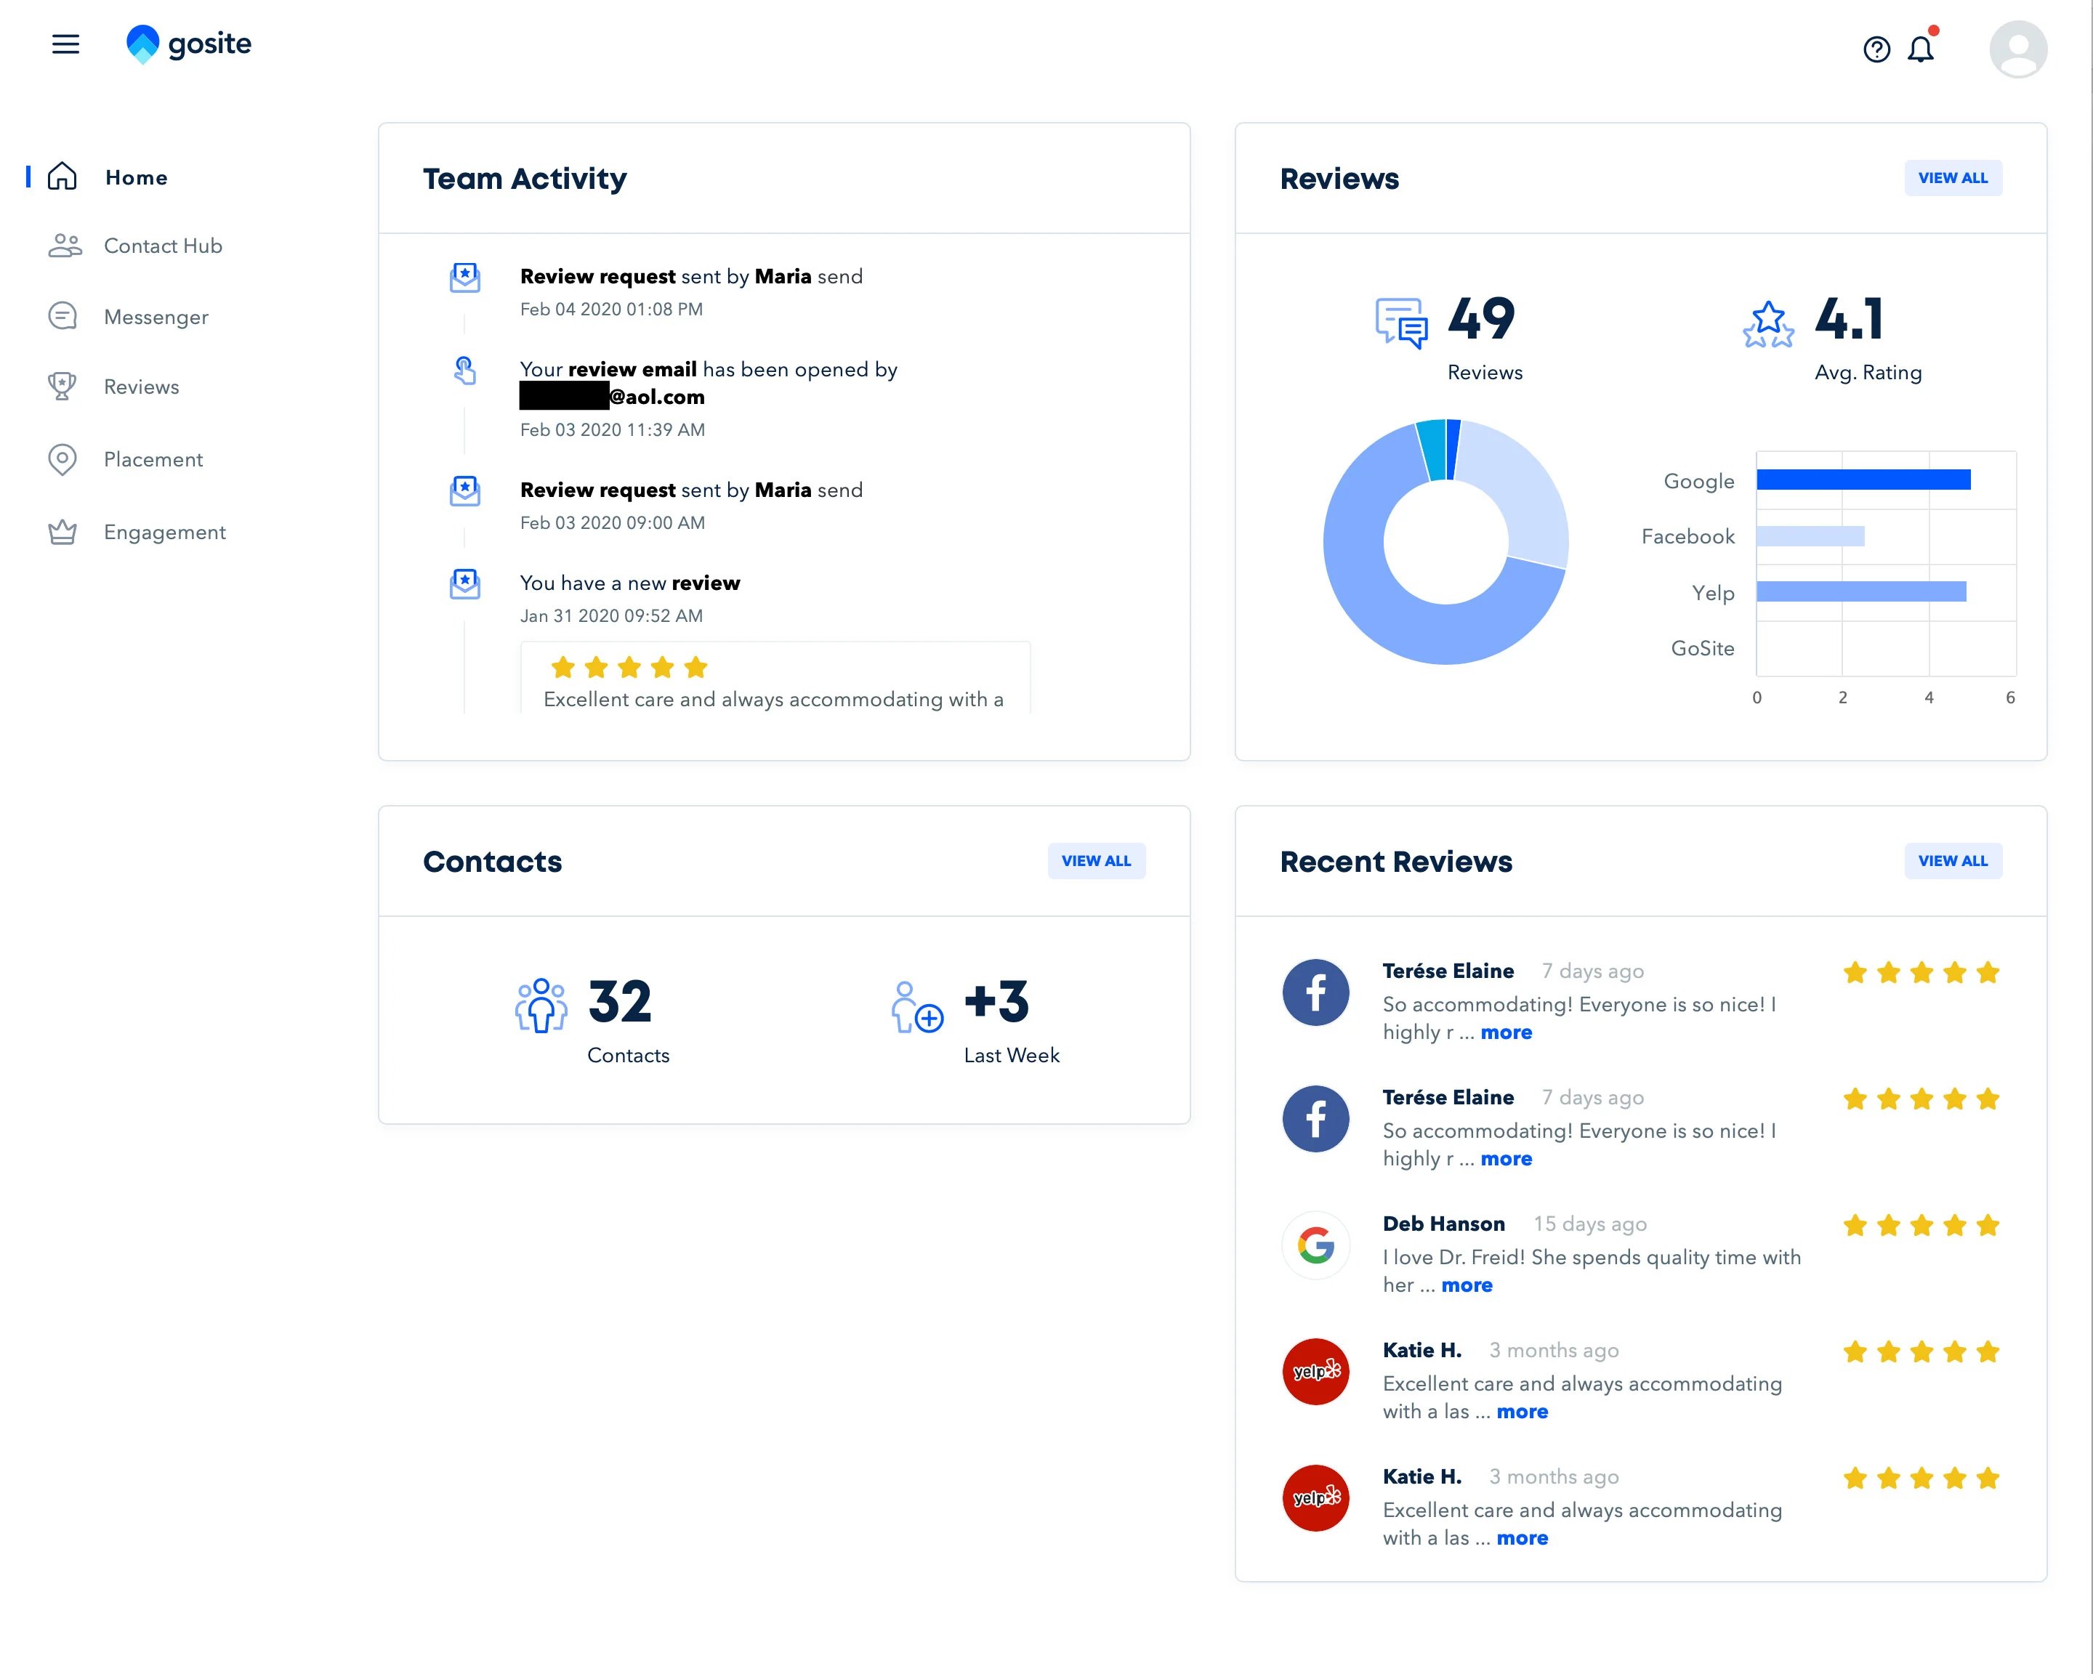Click the Google icon on Deb Hanson's review
Viewport: 2093px width, 1674px height.
pyautogui.click(x=1315, y=1245)
